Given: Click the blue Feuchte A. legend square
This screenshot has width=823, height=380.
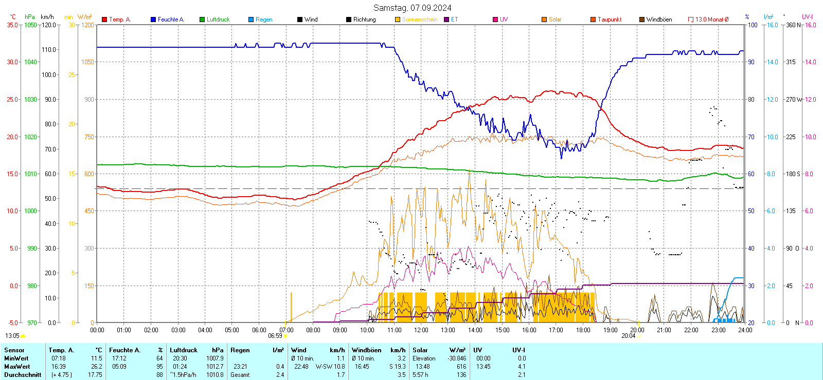Looking at the screenshot, I should pos(153,20).
